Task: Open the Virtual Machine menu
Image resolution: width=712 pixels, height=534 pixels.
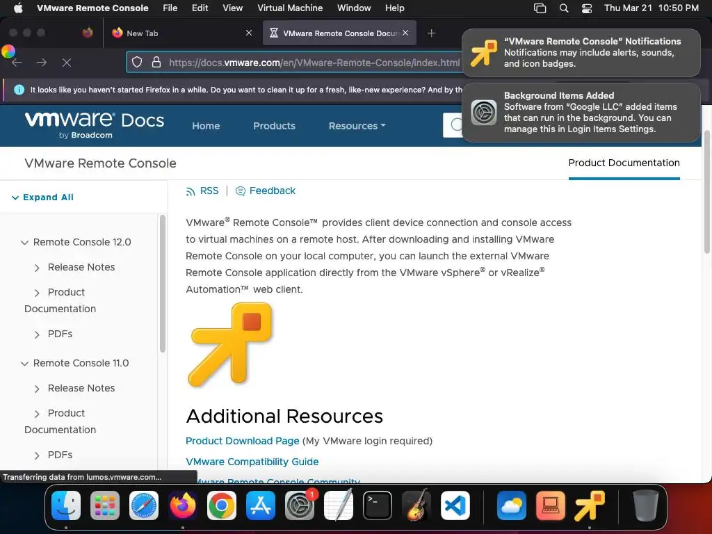Action: tap(290, 8)
